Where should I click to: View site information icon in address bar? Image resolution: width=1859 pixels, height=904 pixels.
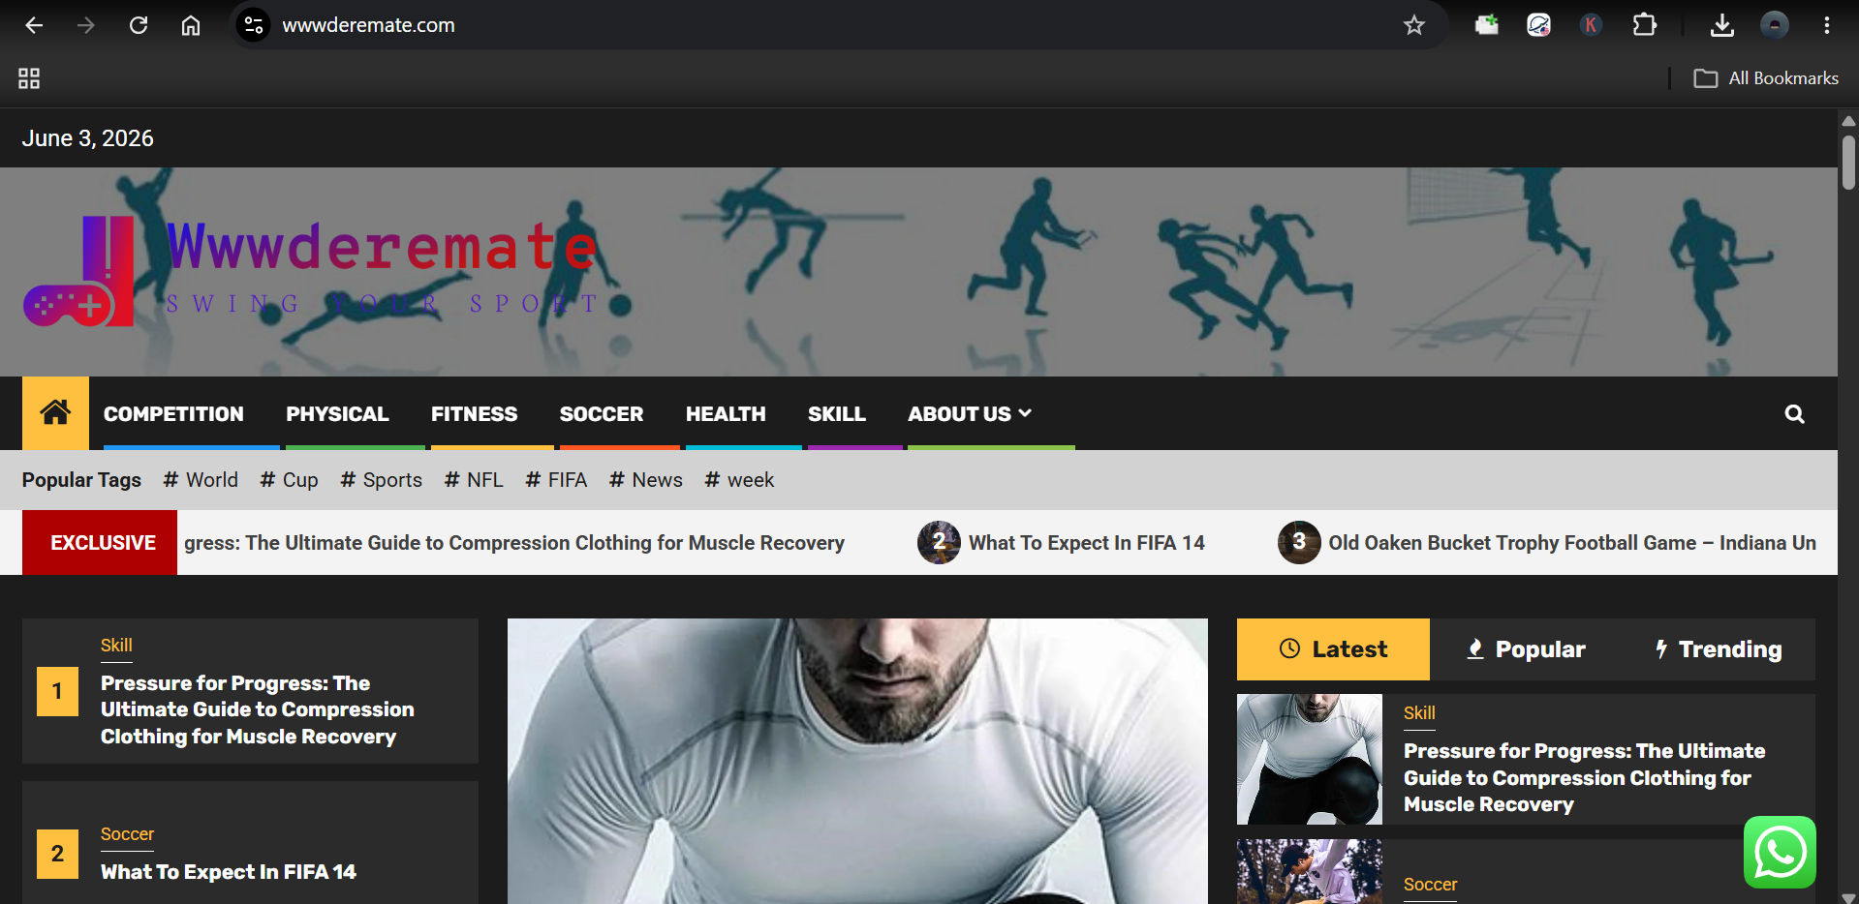(x=254, y=25)
